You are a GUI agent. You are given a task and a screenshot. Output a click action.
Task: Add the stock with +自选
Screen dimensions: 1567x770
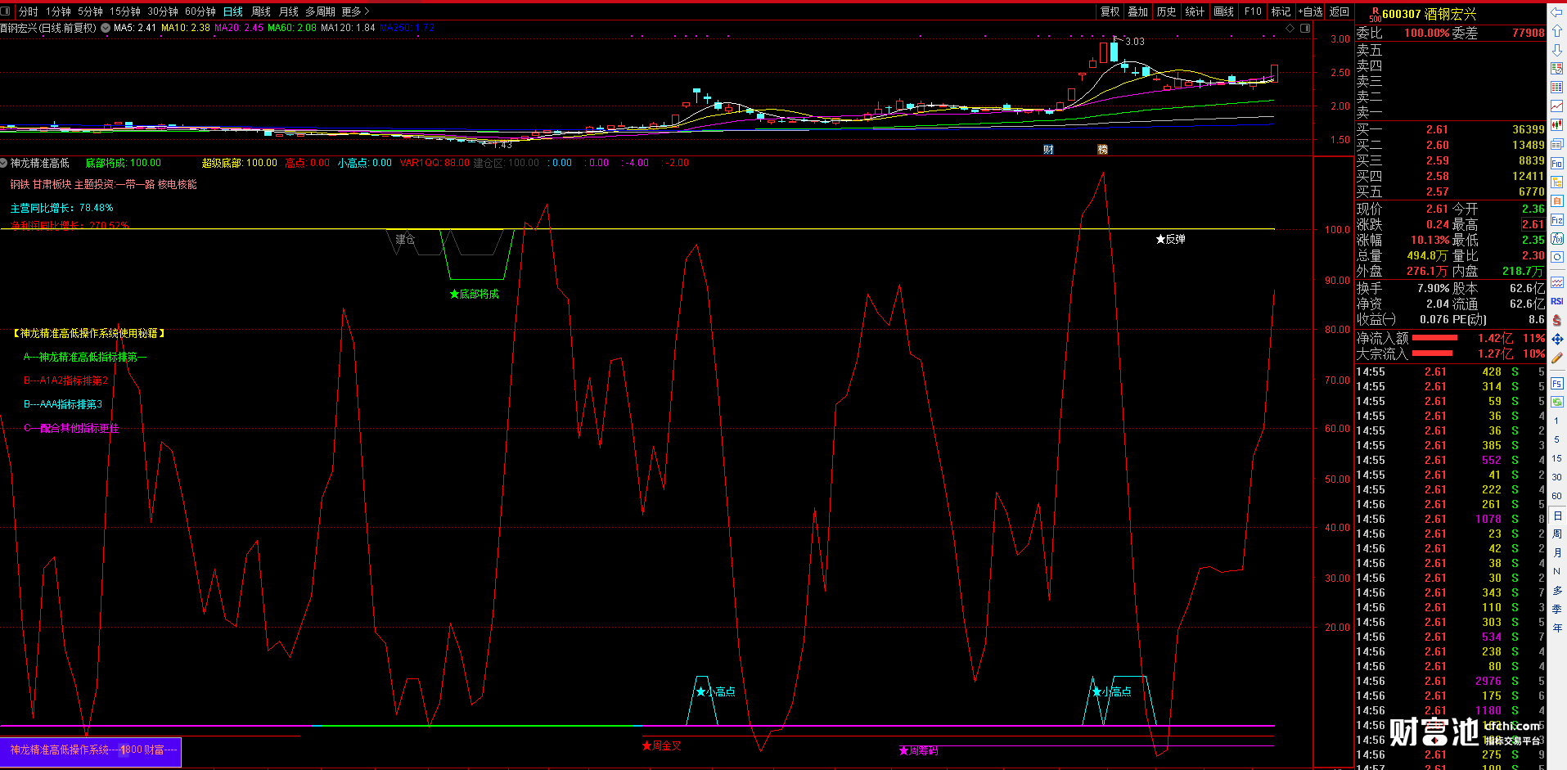click(x=1310, y=11)
